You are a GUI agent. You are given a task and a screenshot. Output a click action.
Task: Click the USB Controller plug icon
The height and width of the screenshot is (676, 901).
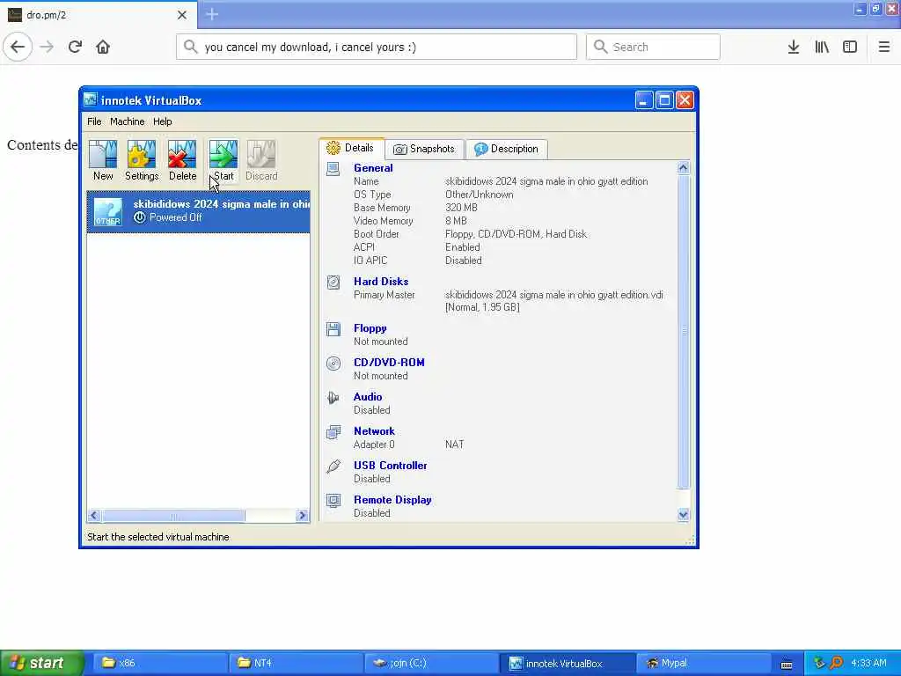(333, 467)
